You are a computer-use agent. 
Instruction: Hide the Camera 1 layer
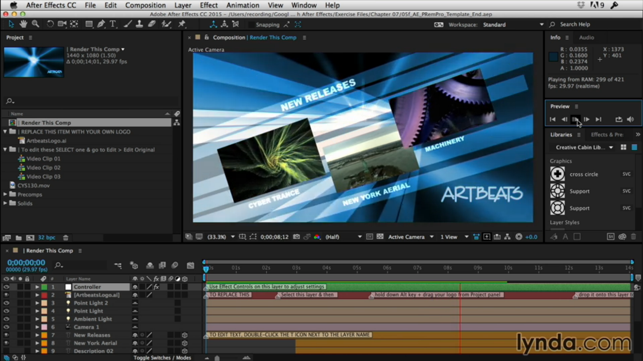point(6,327)
